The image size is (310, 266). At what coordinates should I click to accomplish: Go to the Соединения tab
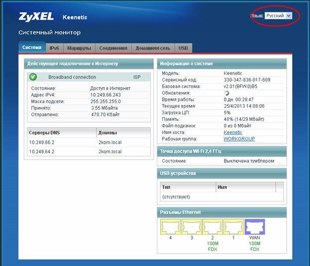coord(113,48)
